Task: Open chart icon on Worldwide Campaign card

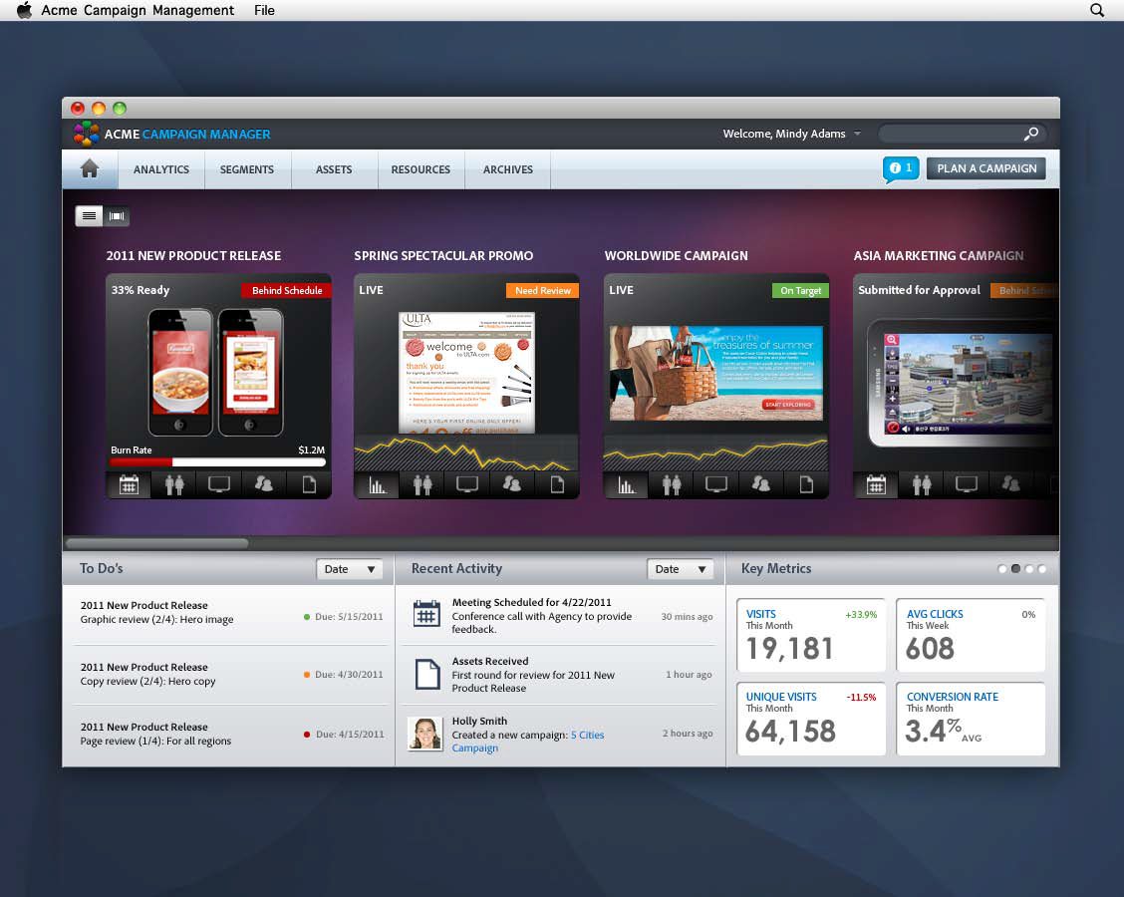Action: [x=627, y=485]
